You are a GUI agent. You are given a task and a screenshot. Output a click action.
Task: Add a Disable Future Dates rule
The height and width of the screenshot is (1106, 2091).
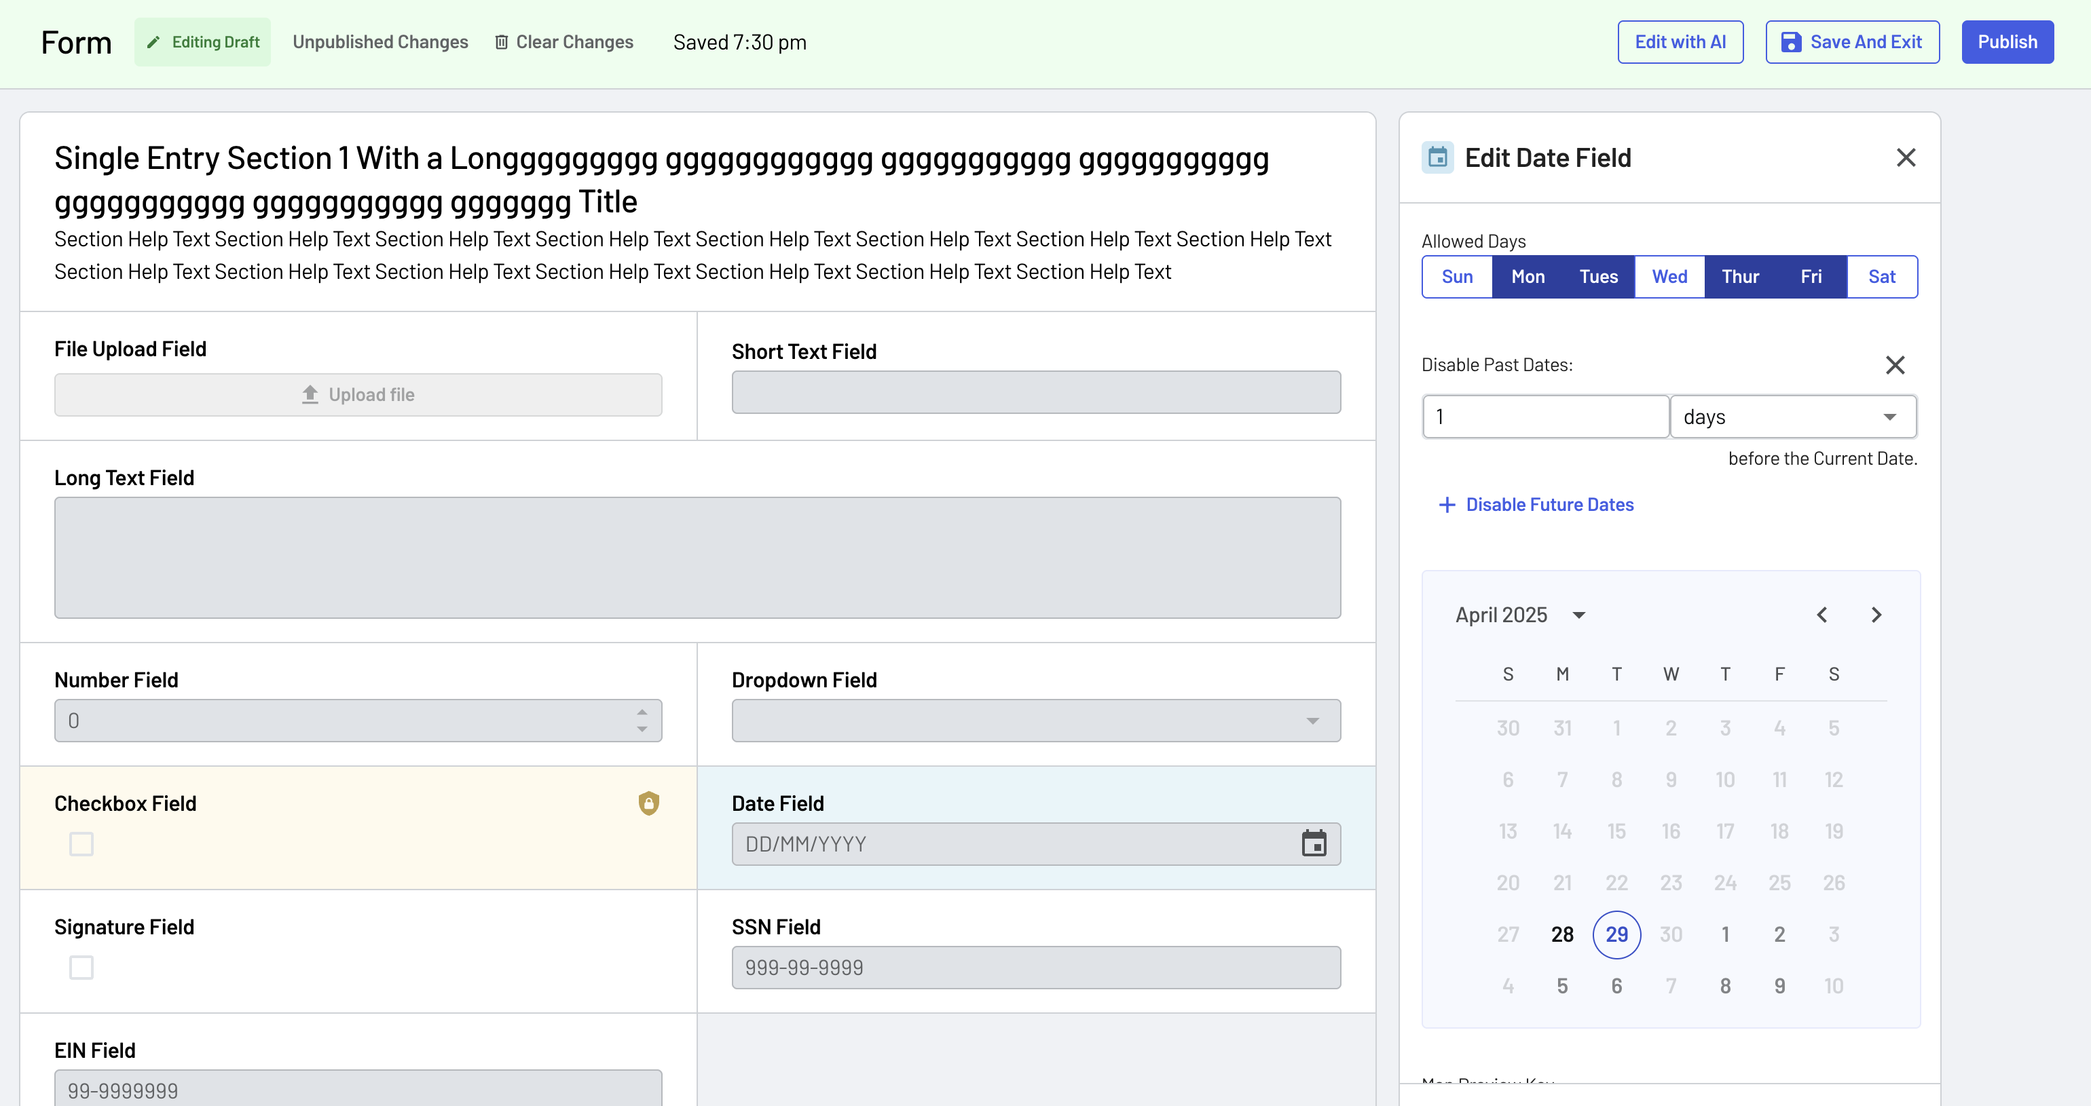[1536, 505]
